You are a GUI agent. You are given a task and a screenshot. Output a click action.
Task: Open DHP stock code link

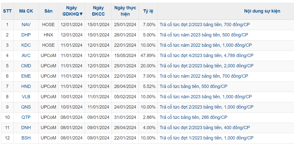(26, 35)
